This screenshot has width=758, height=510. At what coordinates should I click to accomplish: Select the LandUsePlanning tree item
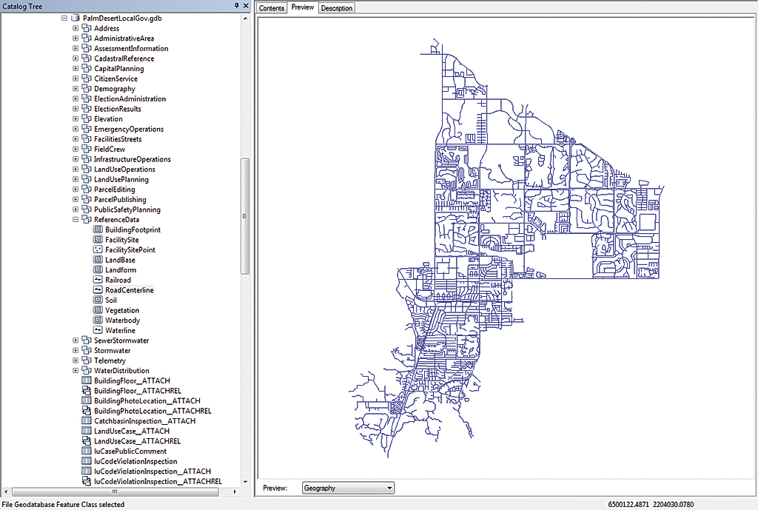(121, 179)
